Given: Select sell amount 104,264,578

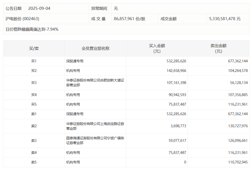Looking at the screenshot, I should click(238, 71).
